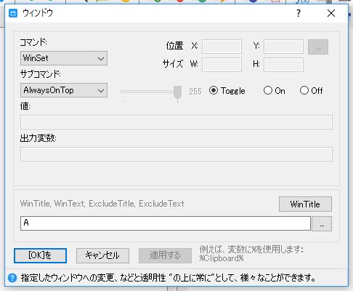Click the 適用する apply button
Viewport: 353px width, 291px height.
pos(165,255)
